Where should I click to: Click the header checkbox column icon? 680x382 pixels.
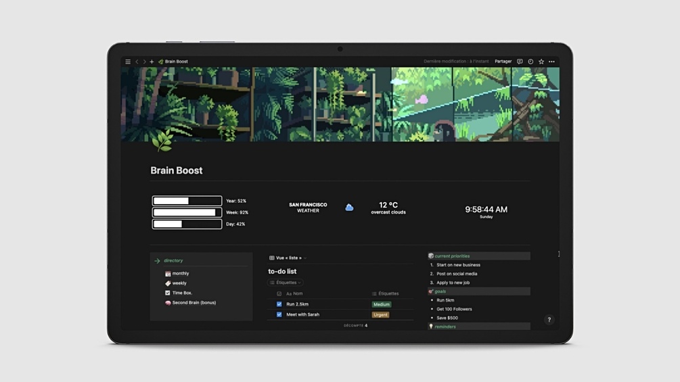(x=279, y=293)
